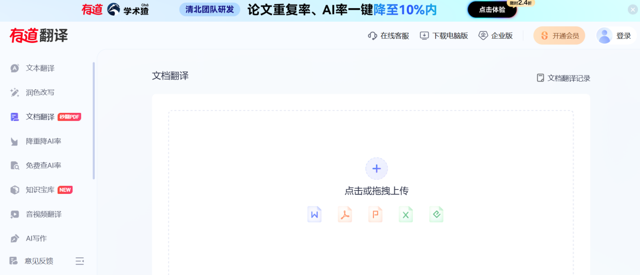The width and height of the screenshot is (640, 275).
Task: Click the plus upload icon
Action: (x=377, y=169)
